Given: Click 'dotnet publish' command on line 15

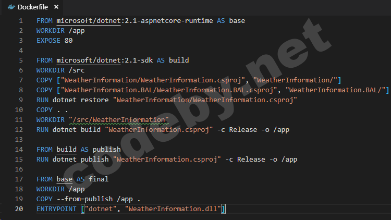Looking at the screenshot, I should click(80, 160).
